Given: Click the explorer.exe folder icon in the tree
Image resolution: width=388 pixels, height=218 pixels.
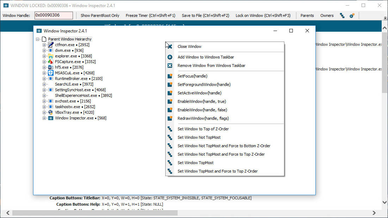Looking at the screenshot, I should pos(51,56).
